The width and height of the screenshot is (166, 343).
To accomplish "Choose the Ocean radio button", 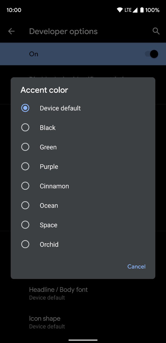I will click(25, 205).
